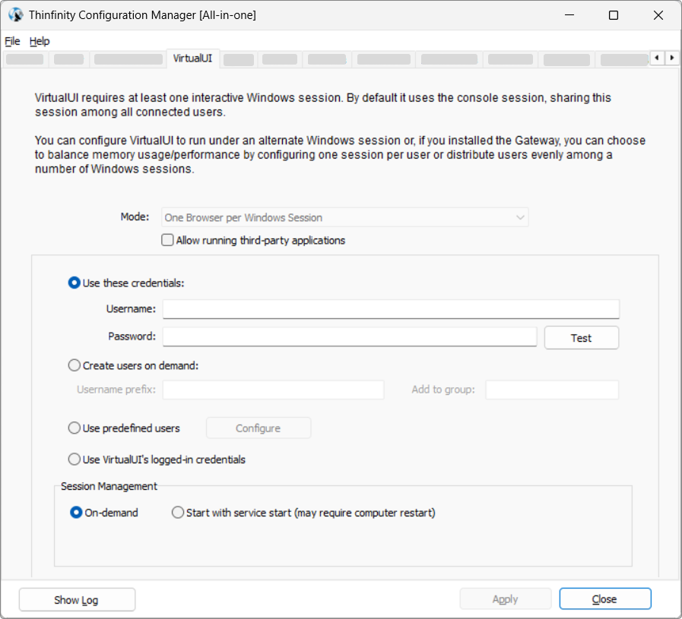Click the Add to group field
The image size is (682, 619).
coord(552,390)
